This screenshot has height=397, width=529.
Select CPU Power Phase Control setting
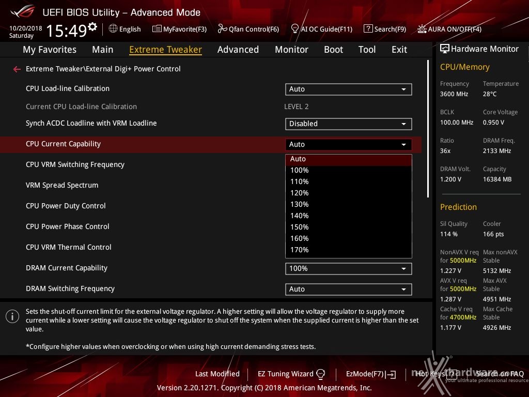tap(68, 226)
